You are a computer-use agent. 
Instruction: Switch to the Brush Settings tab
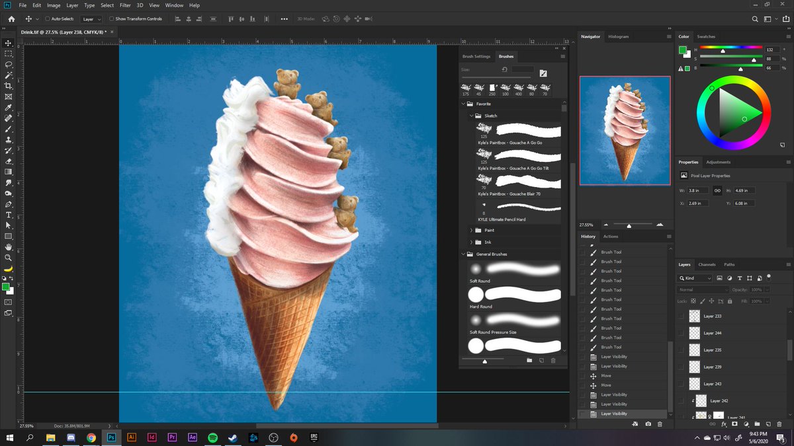[x=476, y=57]
